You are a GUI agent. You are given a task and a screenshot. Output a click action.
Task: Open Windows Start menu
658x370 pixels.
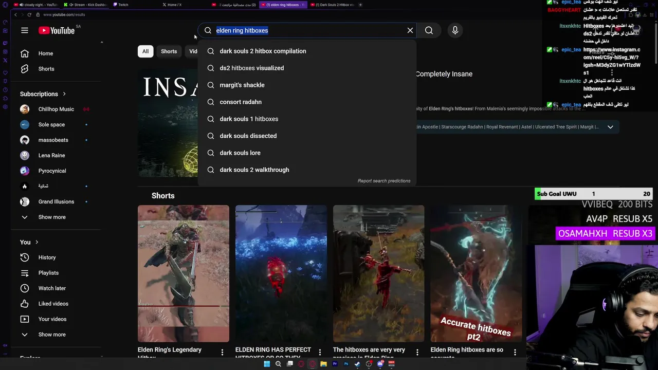tap(267, 364)
